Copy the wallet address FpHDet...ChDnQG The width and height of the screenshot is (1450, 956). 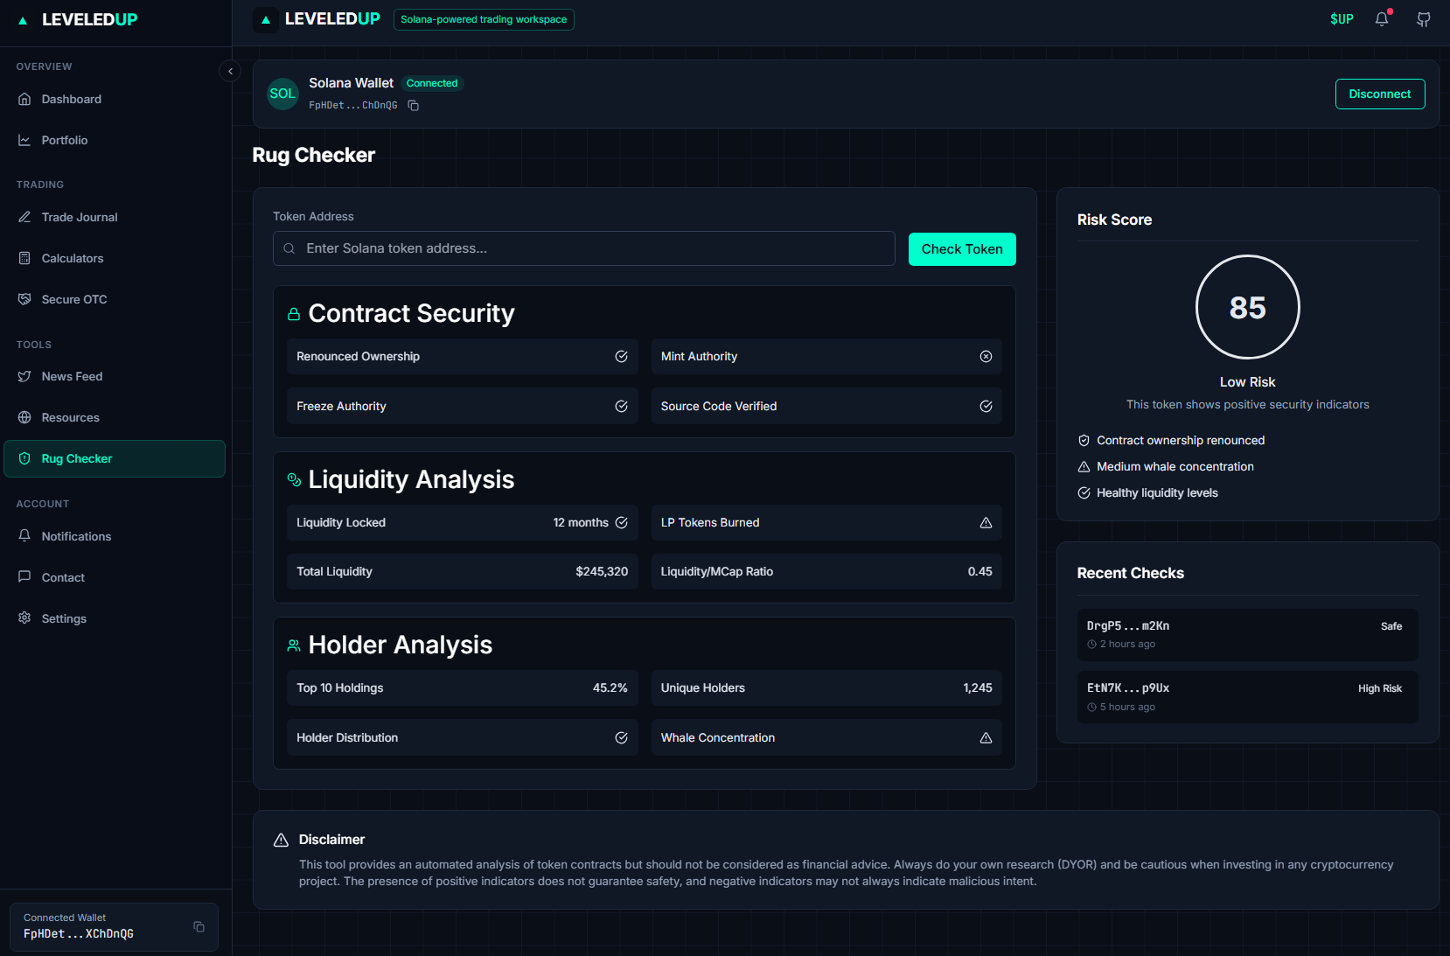point(412,105)
